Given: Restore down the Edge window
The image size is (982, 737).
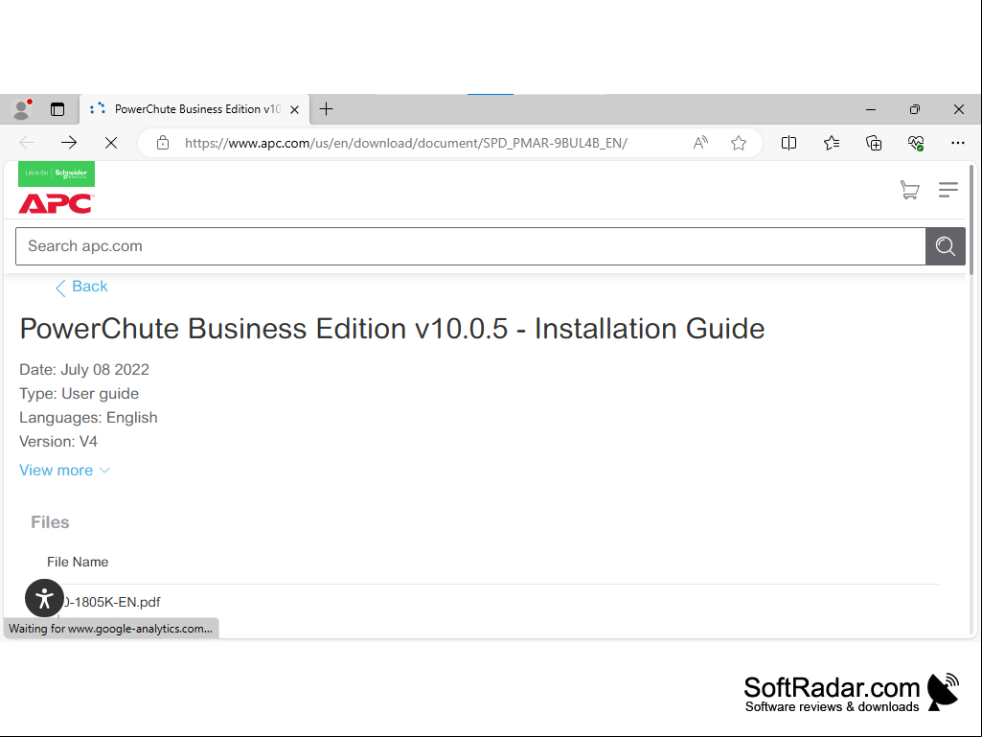Looking at the screenshot, I should [x=914, y=109].
